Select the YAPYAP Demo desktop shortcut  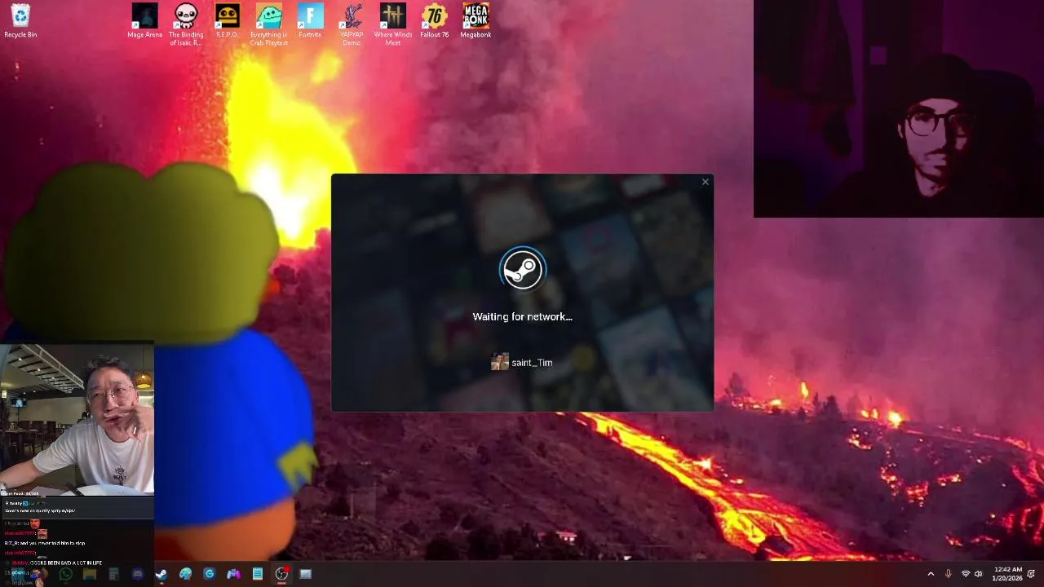pyautogui.click(x=352, y=24)
